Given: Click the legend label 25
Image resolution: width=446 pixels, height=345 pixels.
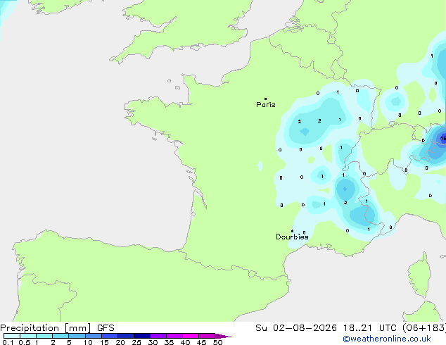Looking at the screenshot, I should (x=136, y=342).
